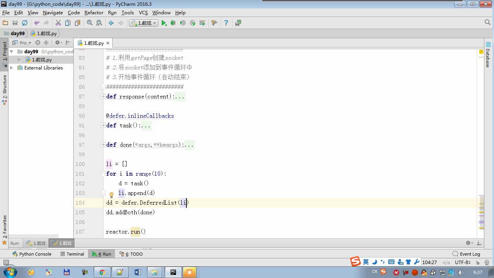The height and width of the screenshot is (278, 494).
Task: Open the 6: TODO tool window
Action: coord(131,254)
